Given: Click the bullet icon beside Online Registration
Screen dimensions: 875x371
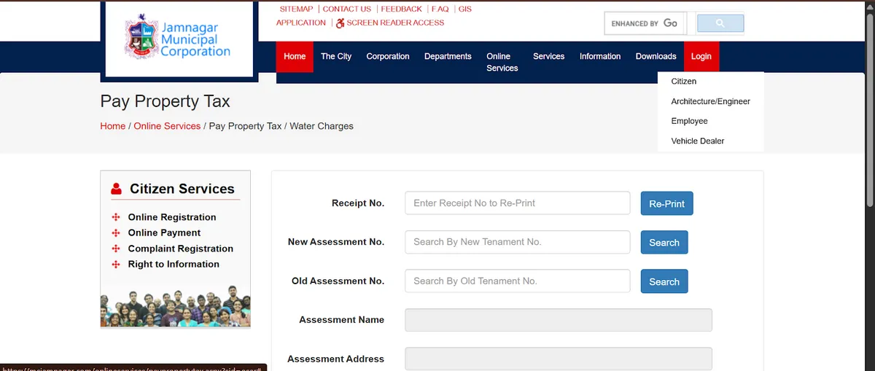Looking at the screenshot, I should (115, 217).
